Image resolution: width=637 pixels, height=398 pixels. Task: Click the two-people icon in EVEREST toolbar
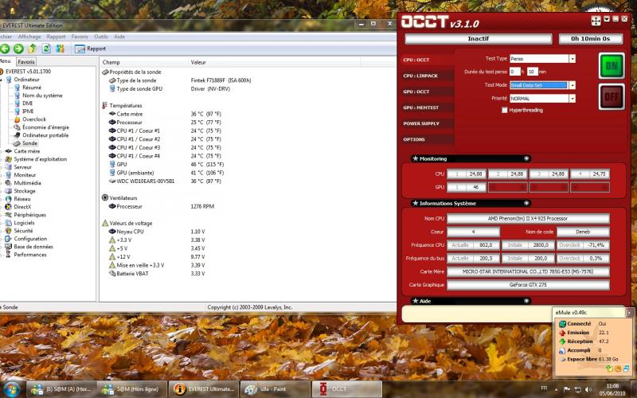pyautogui.click(x=61, y=49)
